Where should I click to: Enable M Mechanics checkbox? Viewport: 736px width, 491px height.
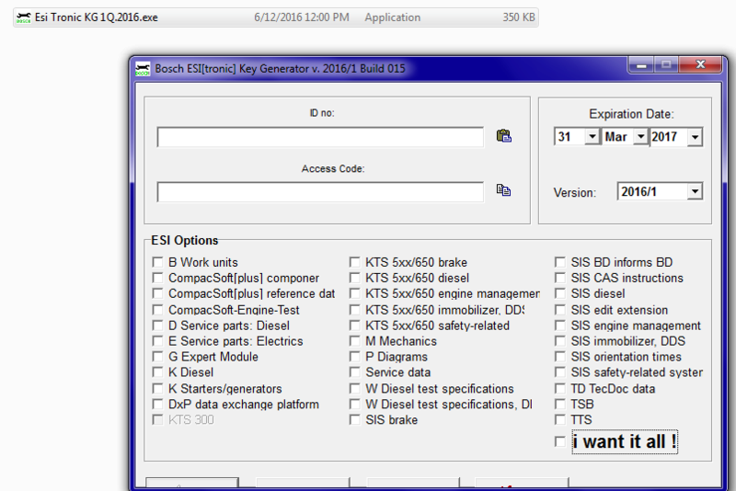pos(355,341)
